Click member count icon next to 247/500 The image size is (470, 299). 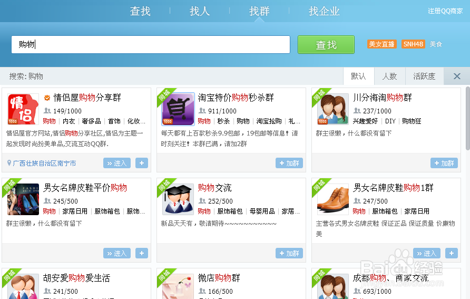[357, 200]
